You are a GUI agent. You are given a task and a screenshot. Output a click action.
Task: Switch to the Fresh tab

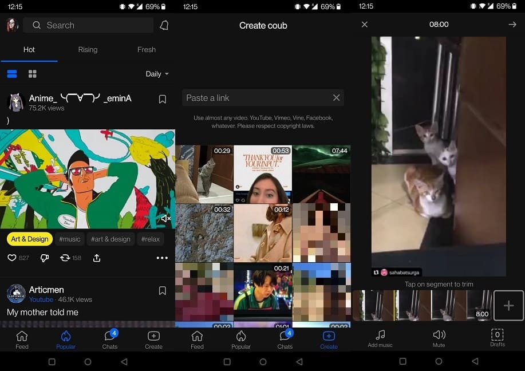(x=146, y=50)
